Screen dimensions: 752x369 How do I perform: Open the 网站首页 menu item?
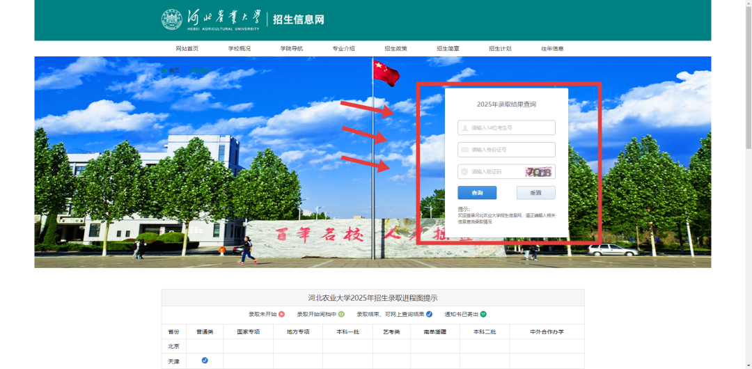tap(187, 49)
